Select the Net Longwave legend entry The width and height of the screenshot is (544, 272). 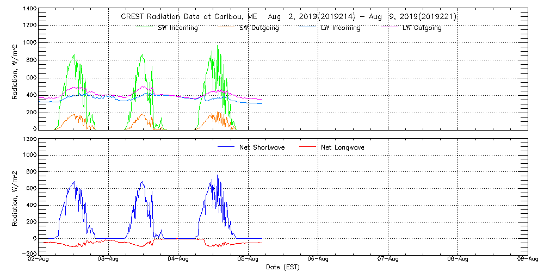pyautogui.click(x=344, y=147)
